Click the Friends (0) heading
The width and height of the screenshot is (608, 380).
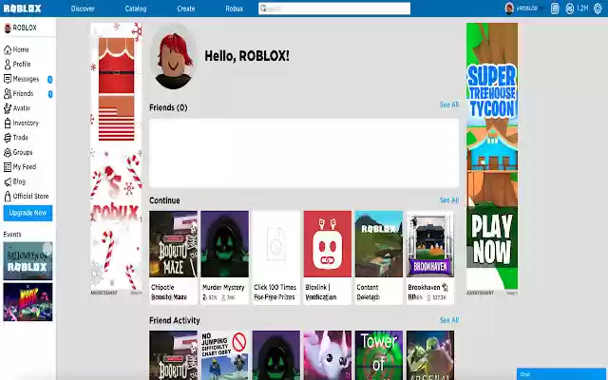coord(168,107)
